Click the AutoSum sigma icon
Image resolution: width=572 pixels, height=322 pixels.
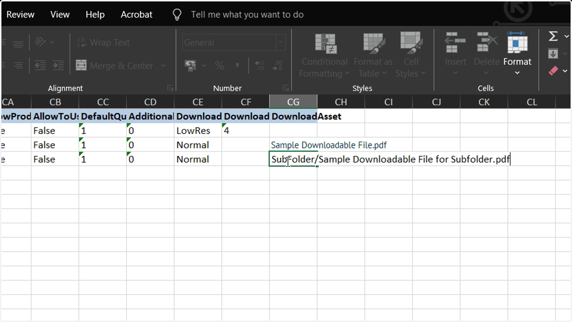553,36
